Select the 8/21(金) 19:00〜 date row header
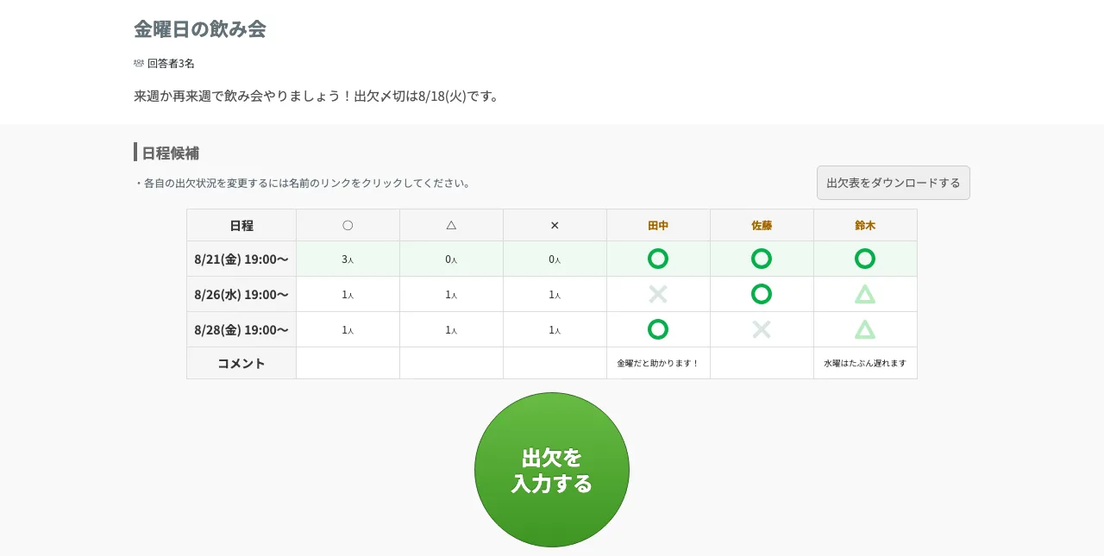Screen dimensions: 1104x556 point(241,259)
